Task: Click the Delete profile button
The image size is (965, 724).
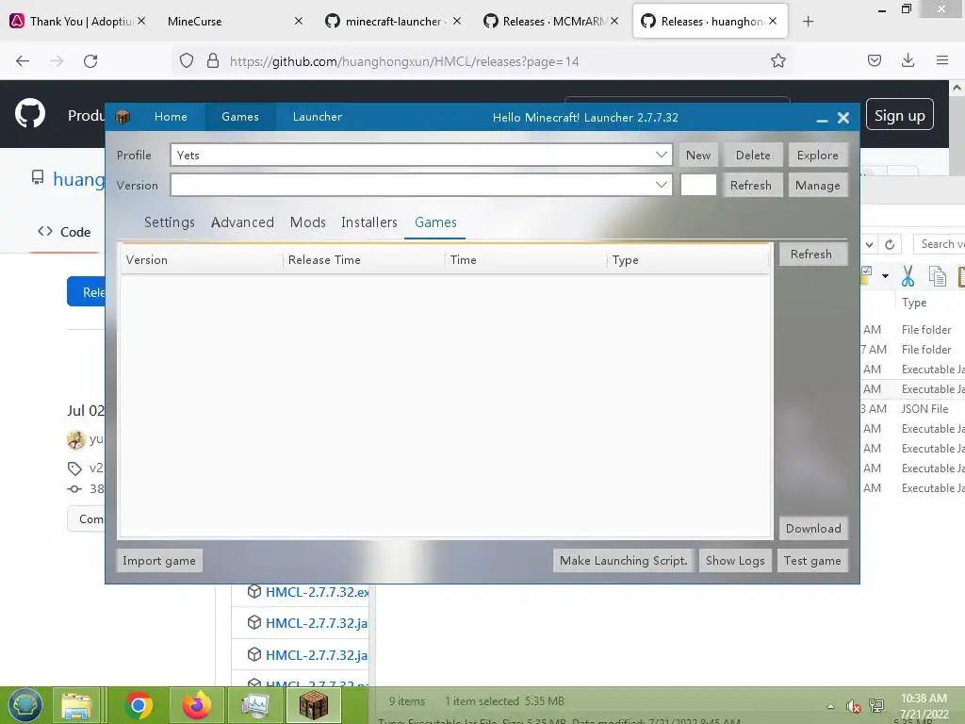Action: click(x=753, y=156)
